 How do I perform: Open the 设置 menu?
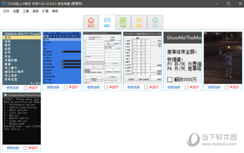[x=16, y=11]
